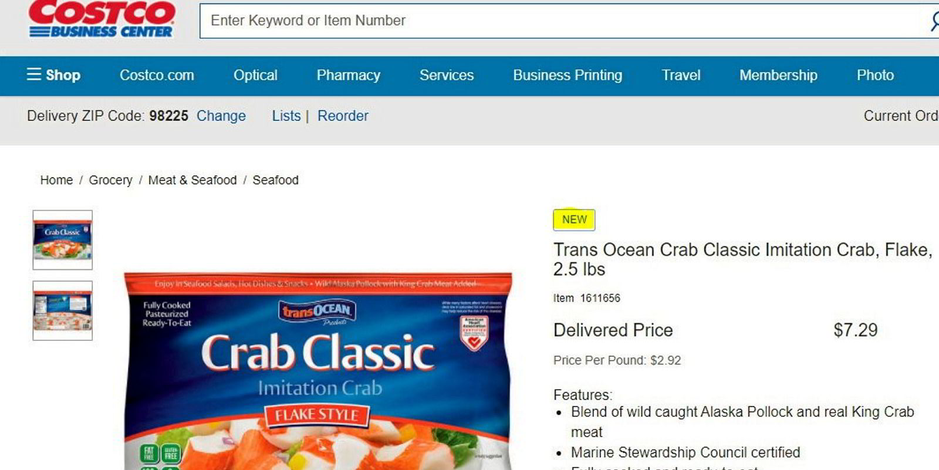Viewport: 939px width, 470px height.
Task: Return to Home via breadcrumb
Action: point(56,180)
